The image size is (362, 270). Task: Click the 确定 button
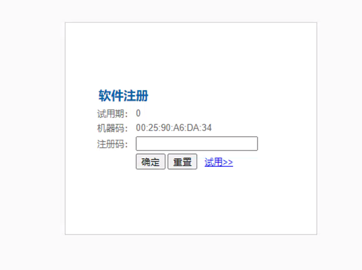pyautogui.click(x=151, y=162)
